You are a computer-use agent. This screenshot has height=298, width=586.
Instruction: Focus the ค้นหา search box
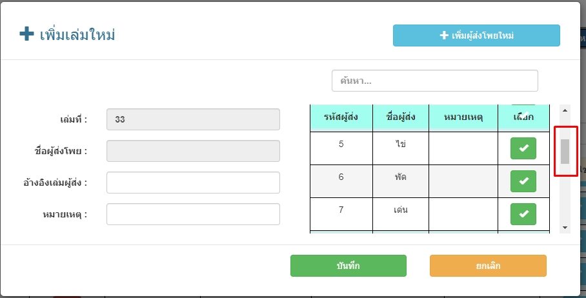[434, 81]
